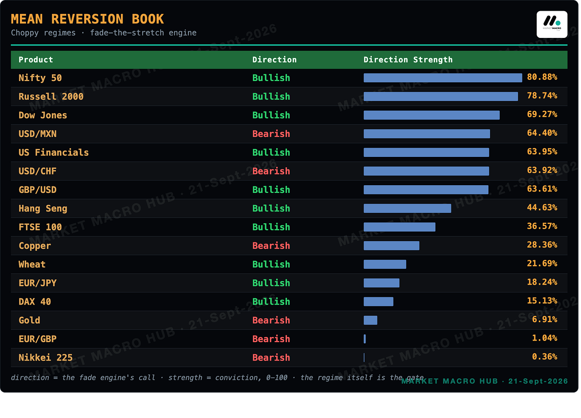
Task: Click Bullish direction in FTSE 100 row
Action: tap(271, 227)
